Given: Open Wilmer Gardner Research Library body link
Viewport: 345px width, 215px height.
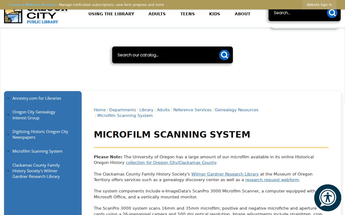Looking at the screenshot, I should pyautogui.click(x=225, y=174).
